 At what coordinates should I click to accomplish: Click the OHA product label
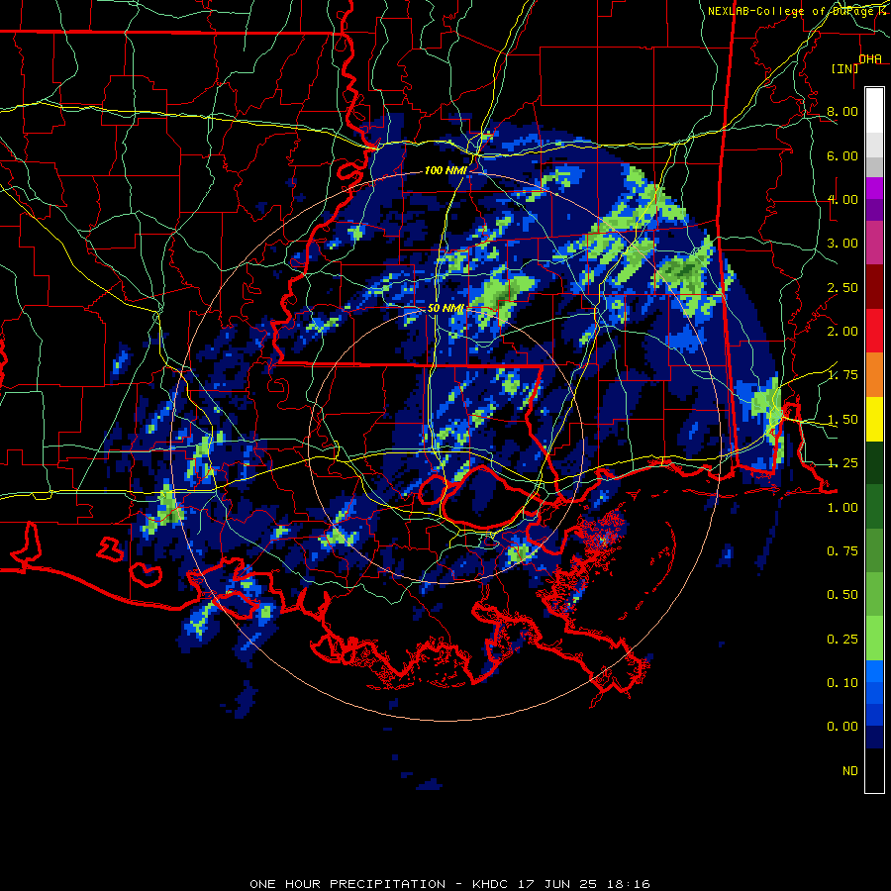click(x=870, y=58)
